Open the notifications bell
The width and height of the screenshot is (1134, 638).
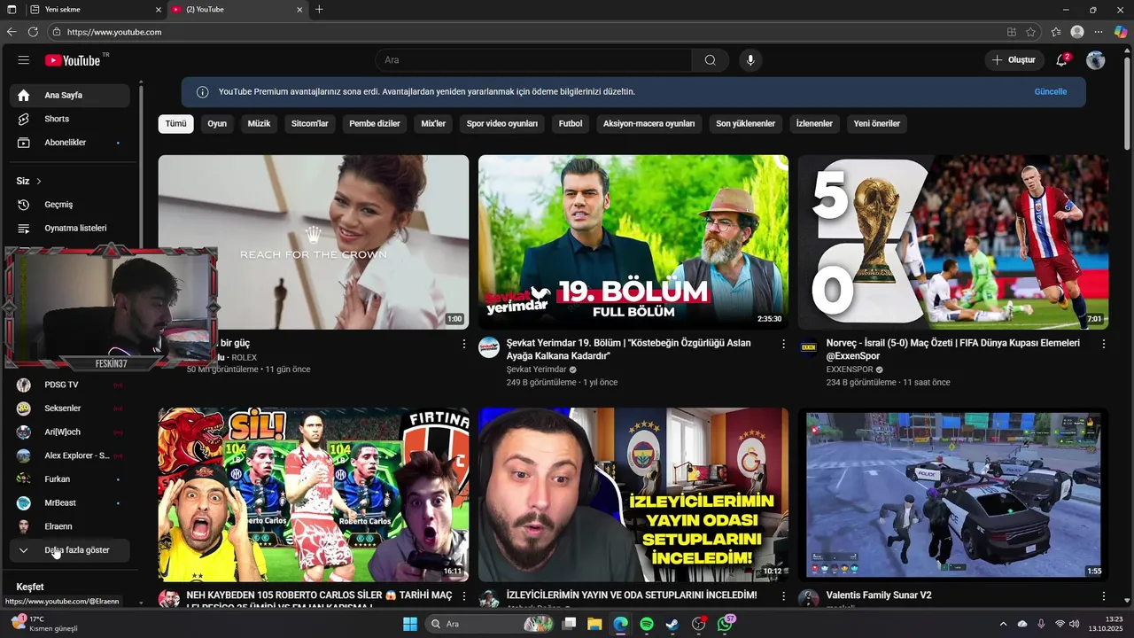point(1061,60)
